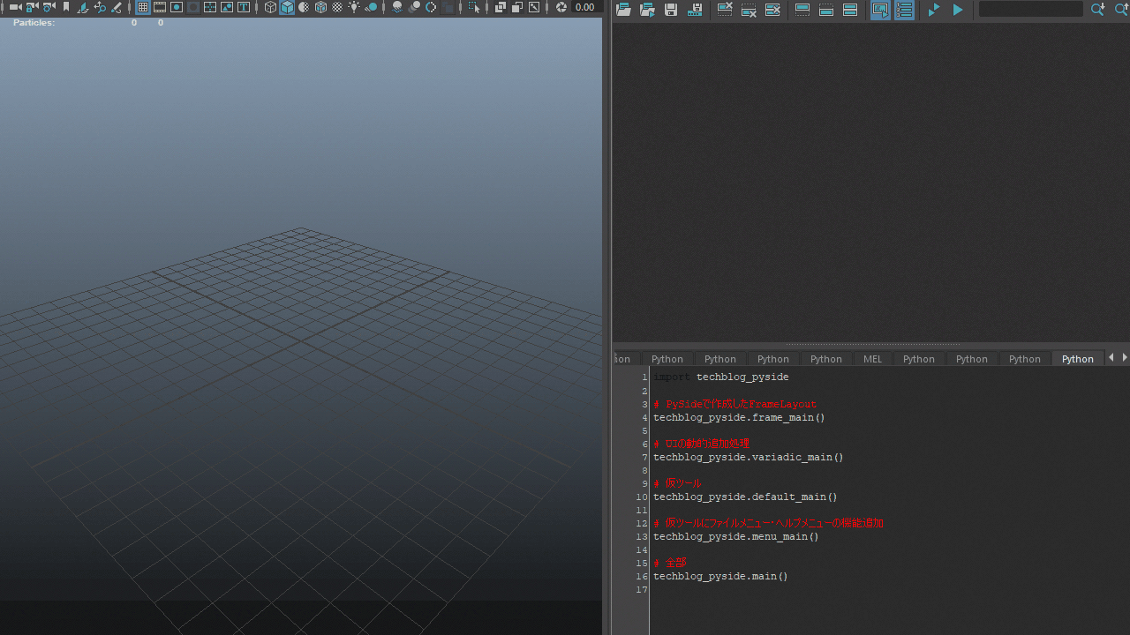Click the line 'import techblog_pyside'
This screenshot has height=635, width=1130.
pyautogui.click(x=721, y=377)
